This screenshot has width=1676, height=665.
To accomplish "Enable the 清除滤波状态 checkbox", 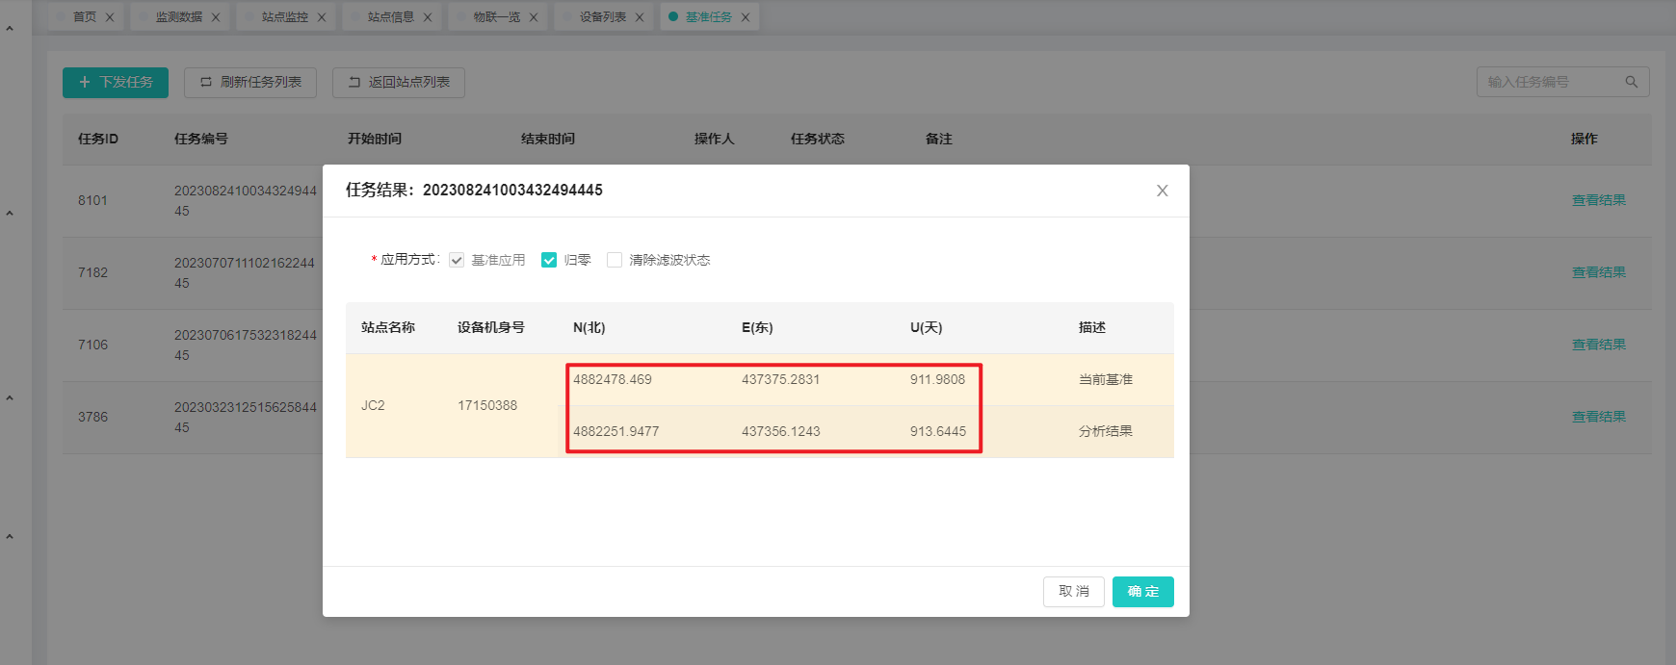I will pyautogui.click(x=615, y=260).
